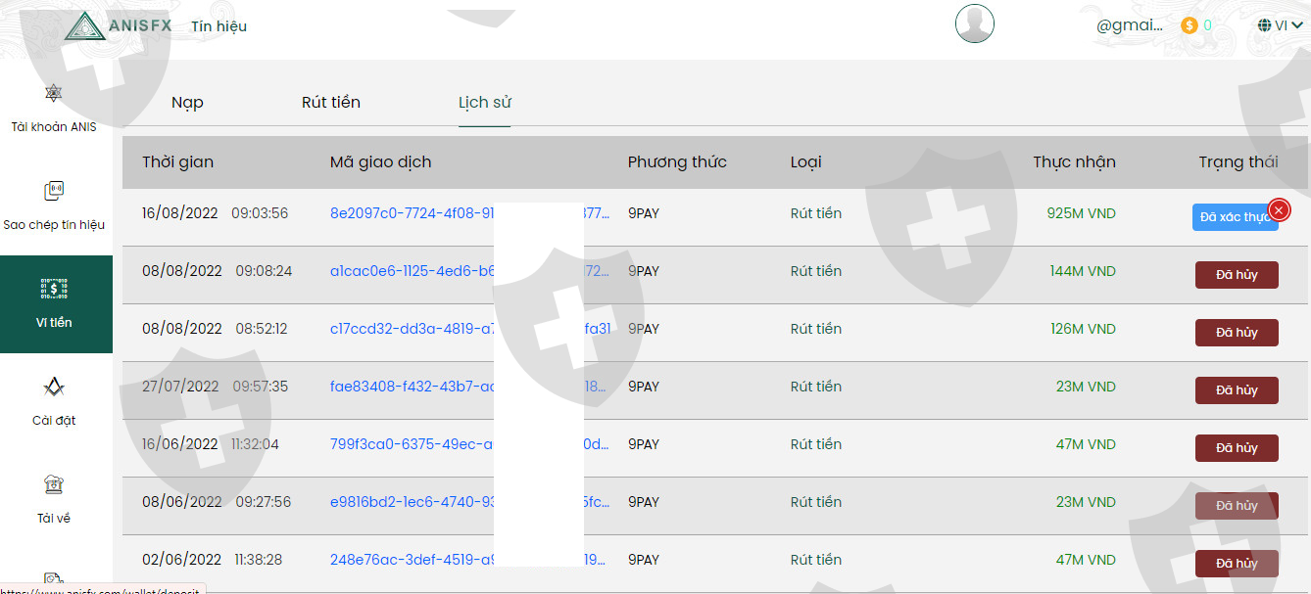This screenshot has width=1311, height=594.
Task: Select the time 11:32:04
Action: point(255,444)
